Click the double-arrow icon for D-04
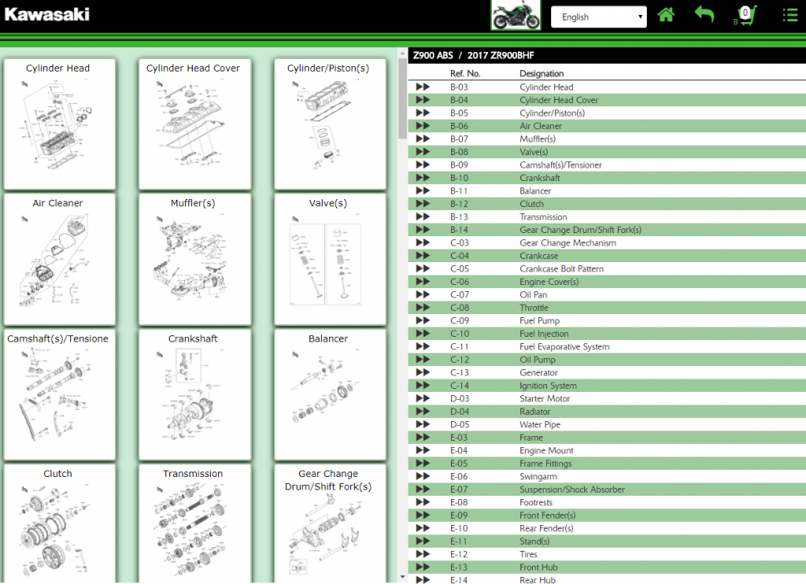The height and width of the screenshot is (584, 806). click(423, 412)
